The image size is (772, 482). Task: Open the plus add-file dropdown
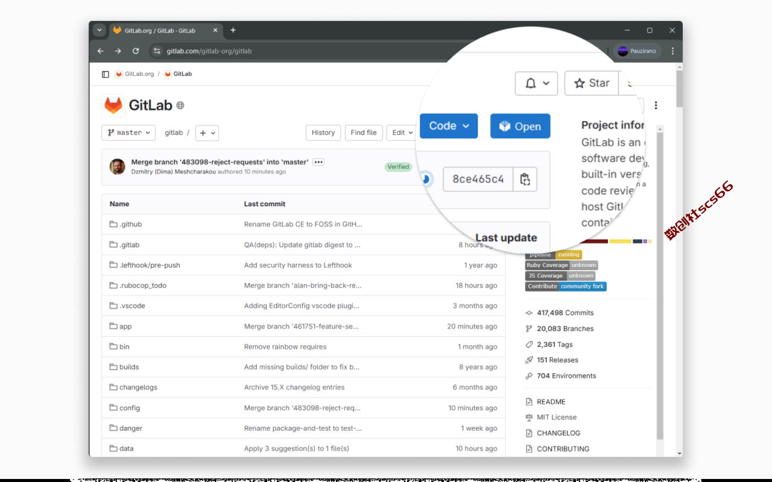click(207, 133)
